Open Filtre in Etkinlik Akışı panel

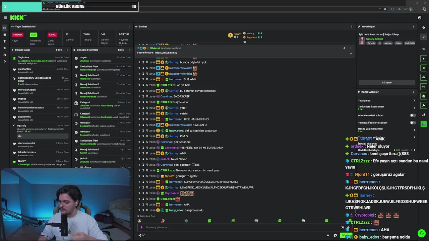coord(59,50)
